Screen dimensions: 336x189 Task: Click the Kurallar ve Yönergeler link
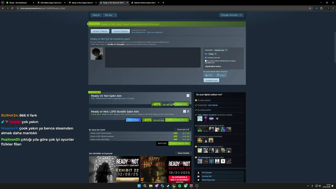click(x=116, y=44)
